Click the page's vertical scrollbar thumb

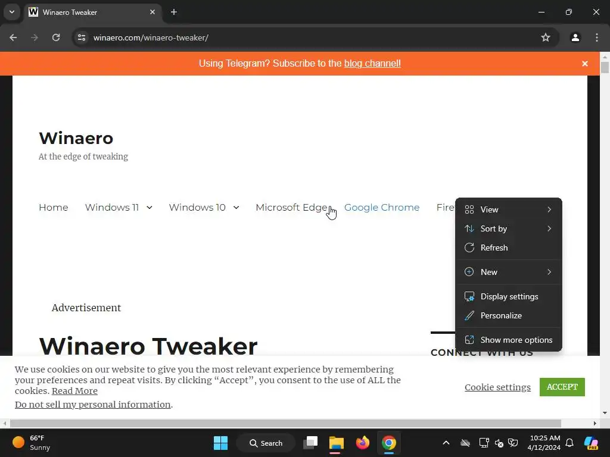pyautogui.click(x=605, y=67)
